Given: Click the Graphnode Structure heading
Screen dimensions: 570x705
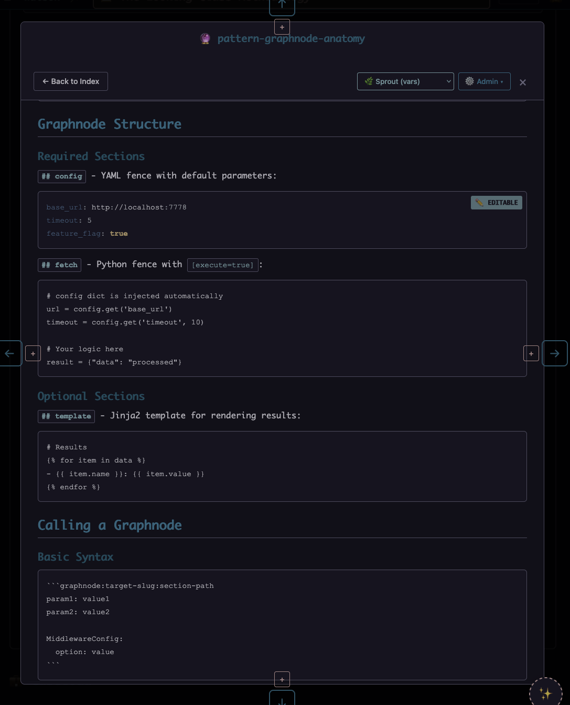Looking at the screenshot, I should pyautogui.click(x=110, y=124).
